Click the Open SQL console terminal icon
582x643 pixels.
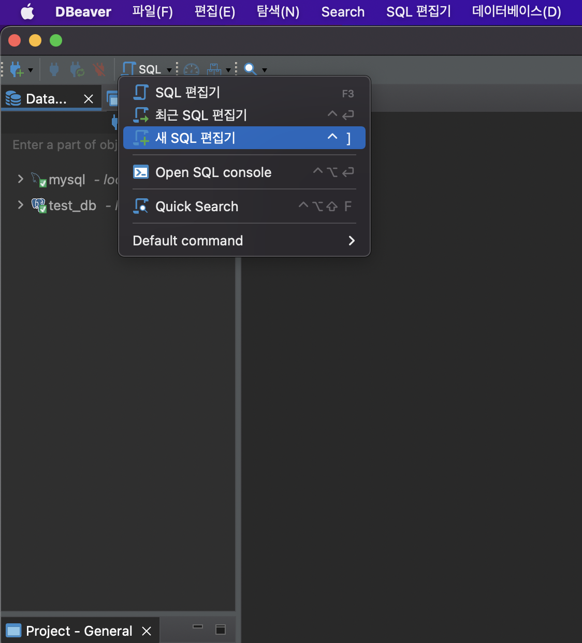pos(141,172)
